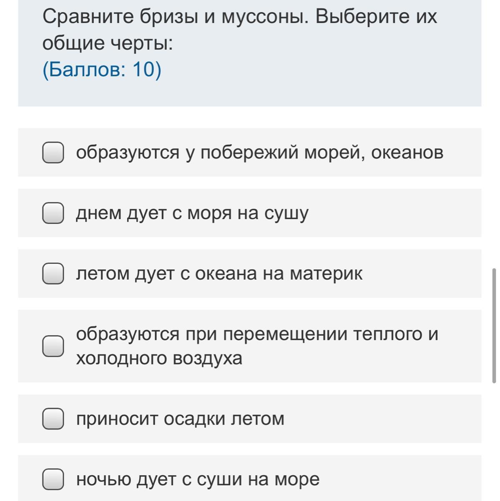
Task: Click the answer text 'летом дует с океана на материк'
Action: tap(219, 273)
